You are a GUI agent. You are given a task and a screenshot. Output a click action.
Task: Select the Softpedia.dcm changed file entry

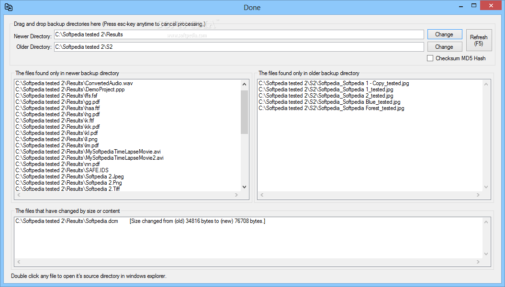coord(96,221)
